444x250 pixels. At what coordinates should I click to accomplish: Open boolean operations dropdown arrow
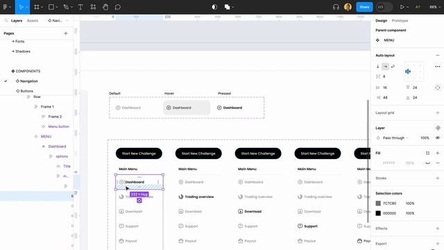233,7
